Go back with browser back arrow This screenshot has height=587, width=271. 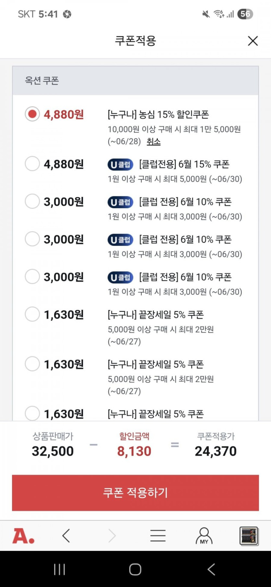click(x=66, y=536)
